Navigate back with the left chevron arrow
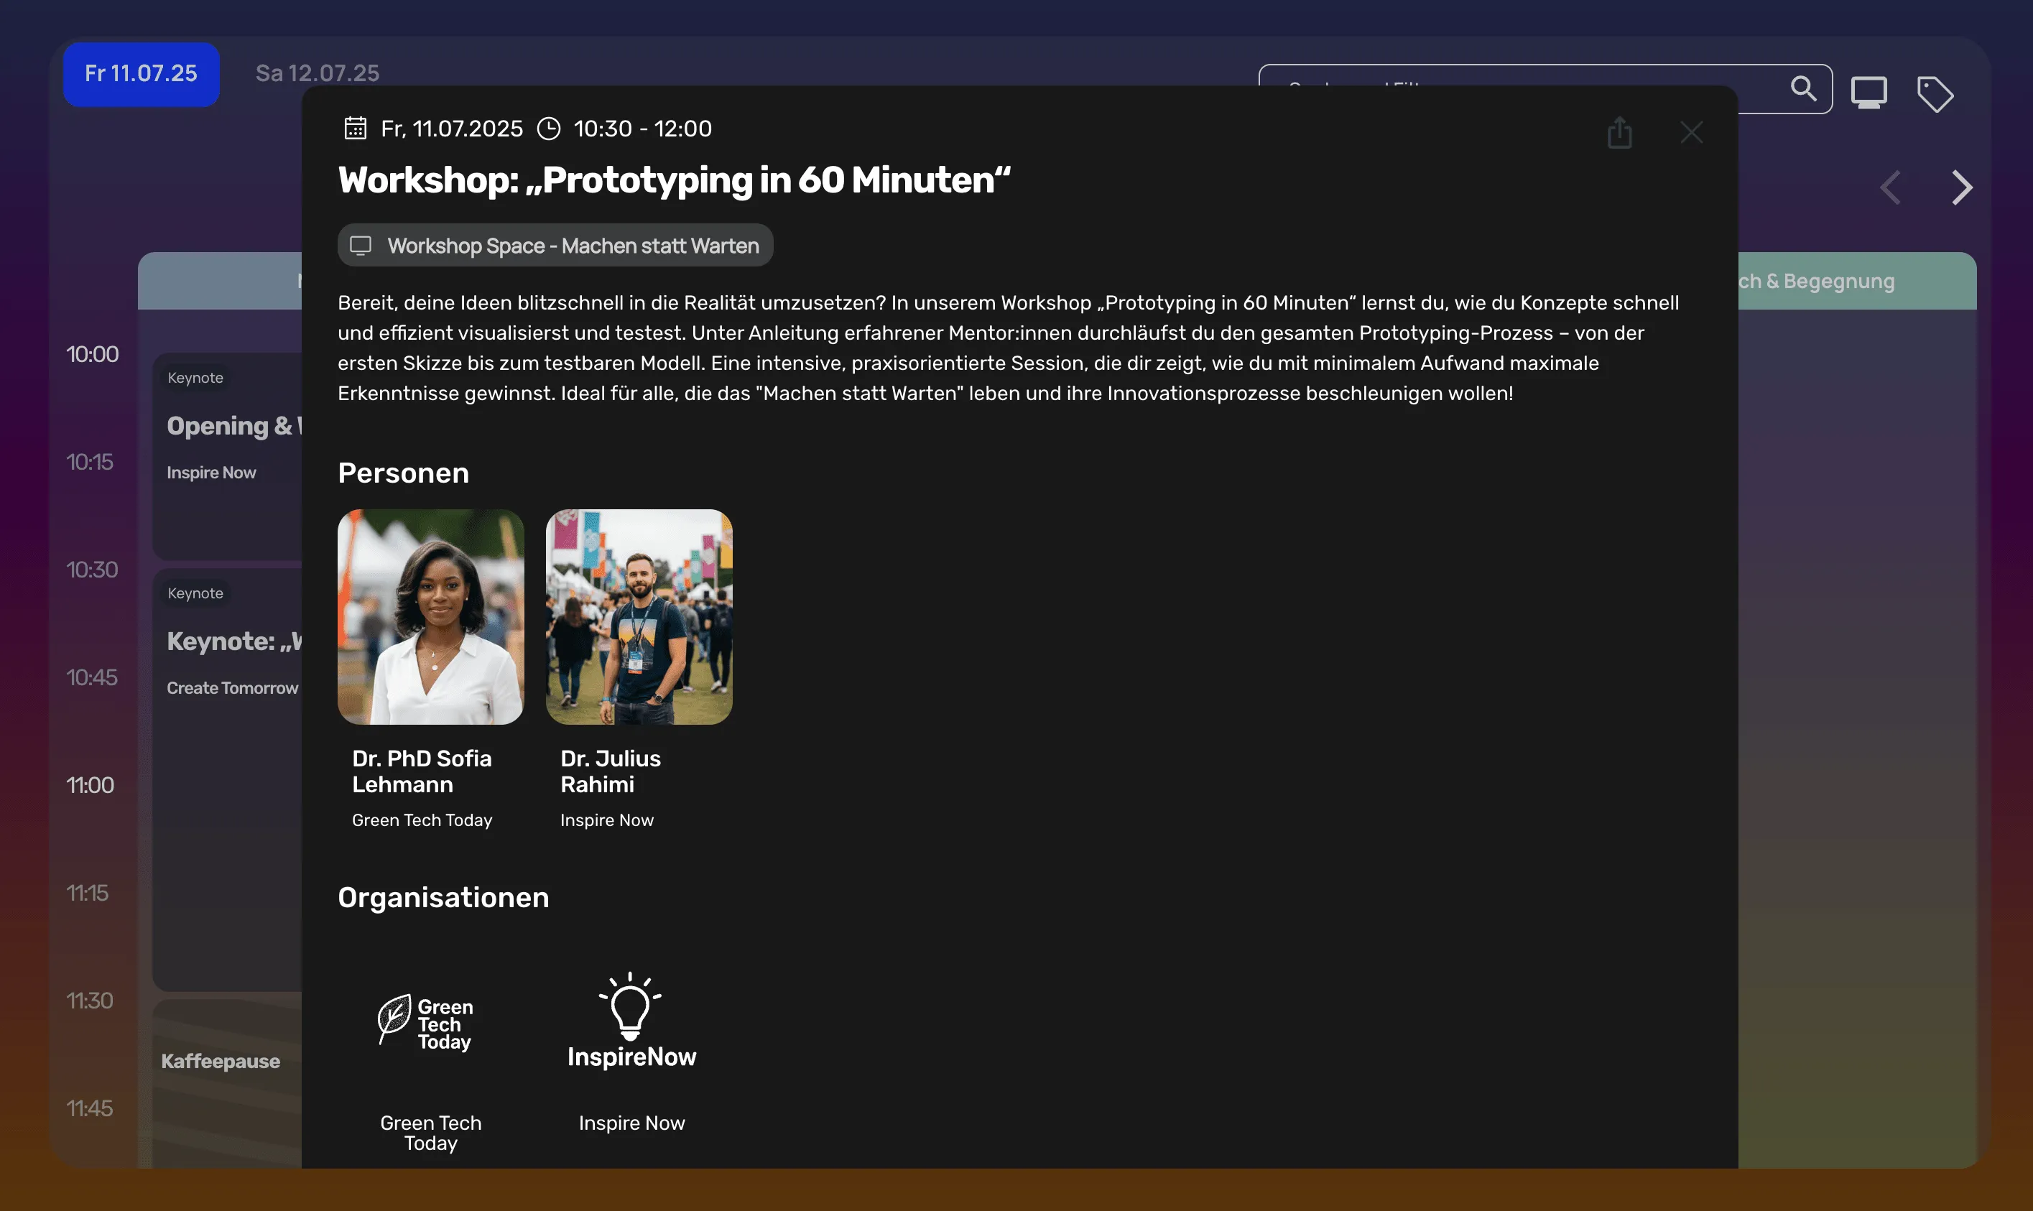Image resolution: width=2033 pixels, height=1211 pixels. coord(1890,187)
